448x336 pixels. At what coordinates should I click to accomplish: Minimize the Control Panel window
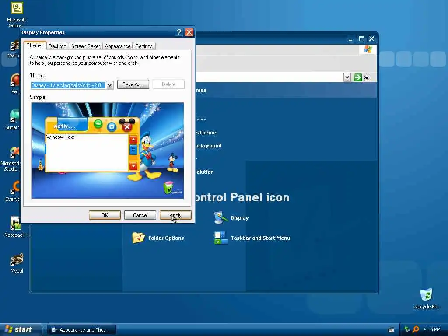point(350,39)
